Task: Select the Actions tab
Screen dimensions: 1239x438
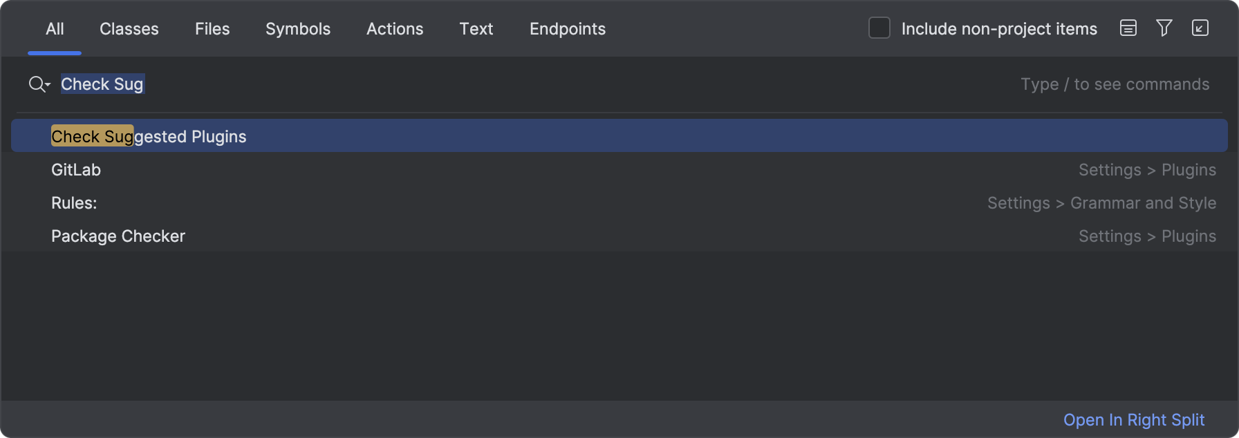Action: [394, 28]
